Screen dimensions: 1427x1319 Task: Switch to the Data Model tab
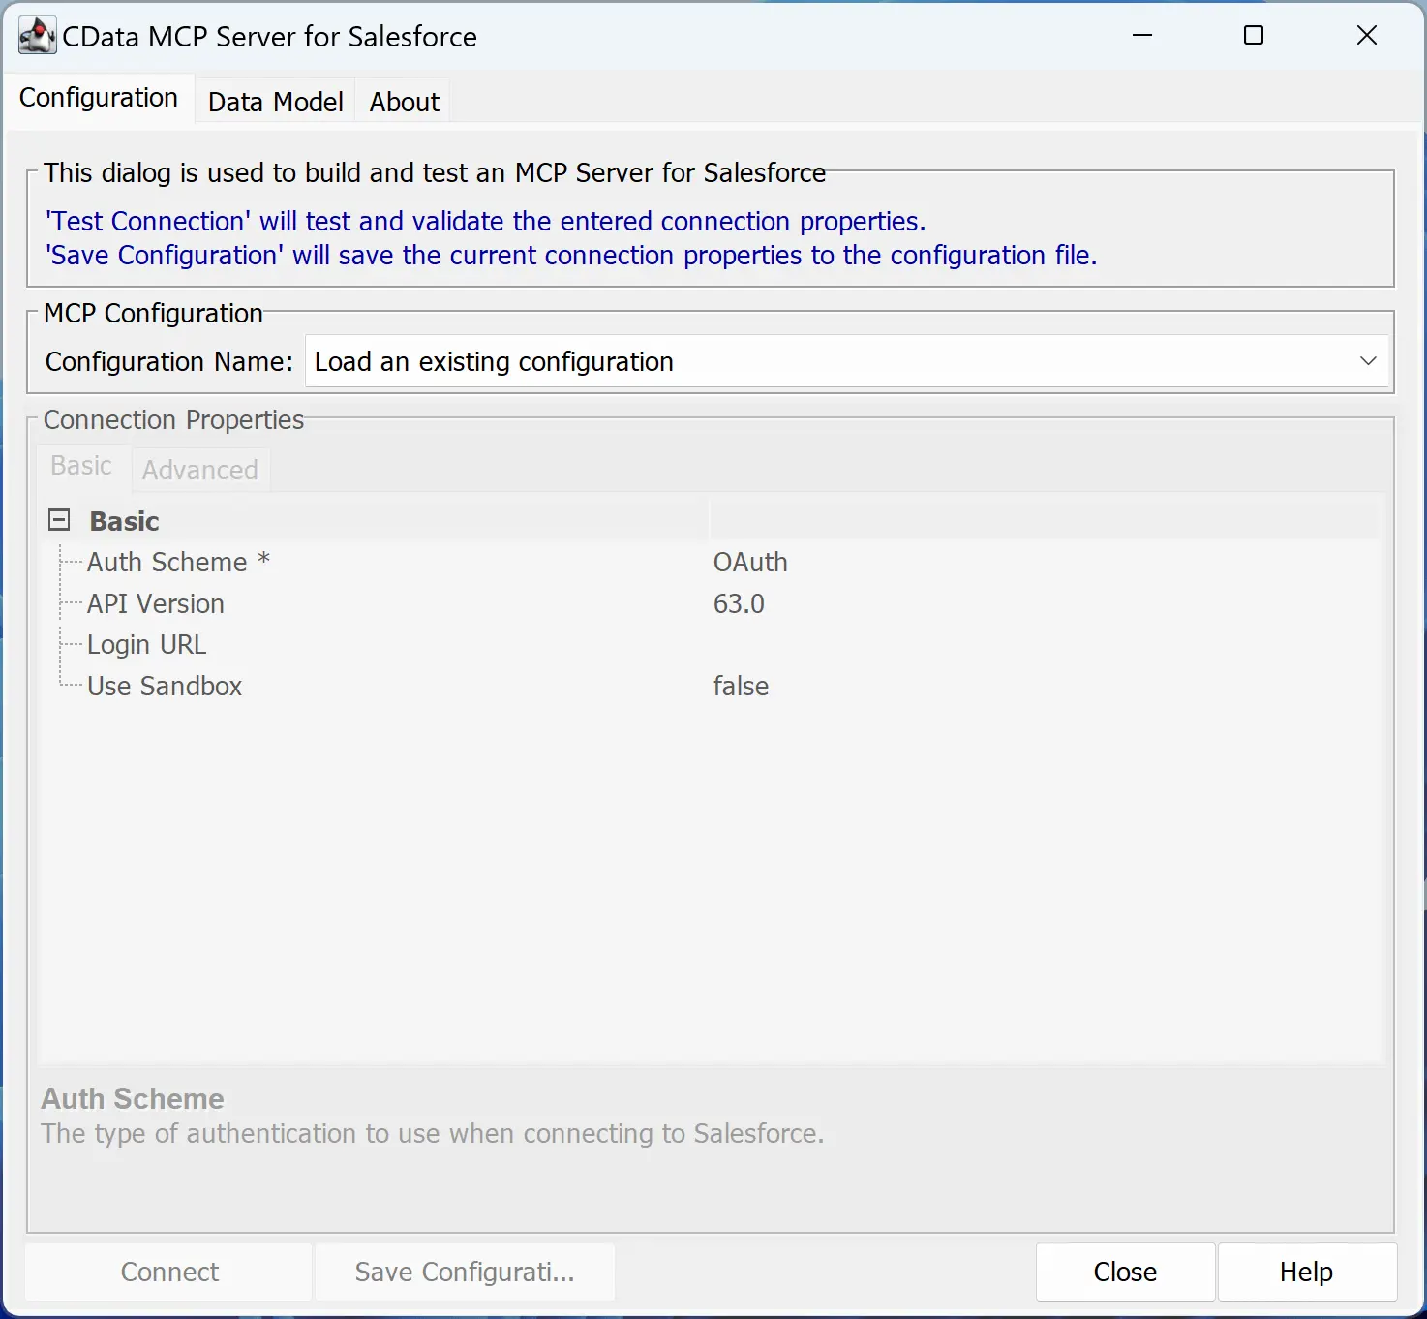(275, 101)
